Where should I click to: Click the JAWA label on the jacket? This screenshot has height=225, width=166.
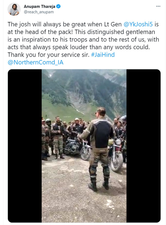tap(102, 150)
